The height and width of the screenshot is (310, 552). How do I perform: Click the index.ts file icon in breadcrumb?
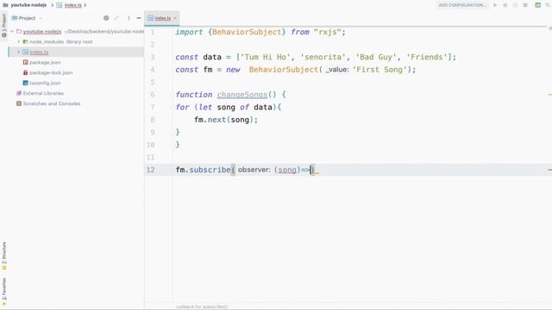(x=60, y=5)
